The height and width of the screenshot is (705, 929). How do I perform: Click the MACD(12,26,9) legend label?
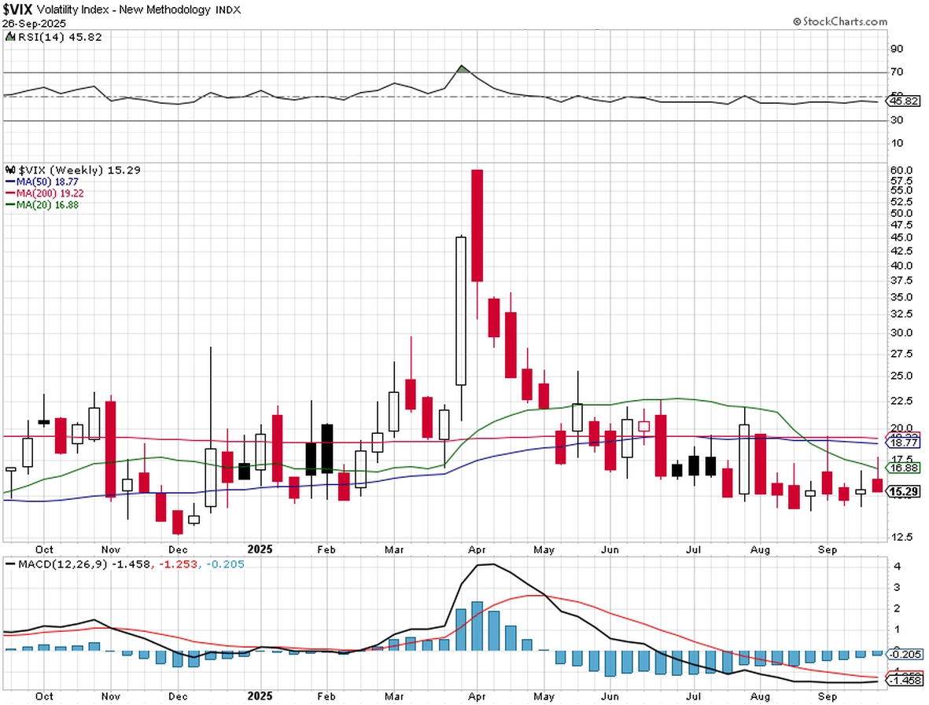63,564
